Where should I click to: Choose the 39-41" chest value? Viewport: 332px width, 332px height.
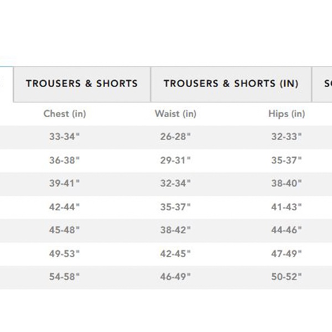tap(65, 184)
